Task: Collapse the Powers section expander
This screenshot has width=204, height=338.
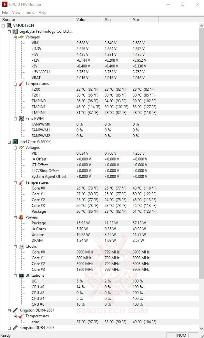Action: point(15,218)
